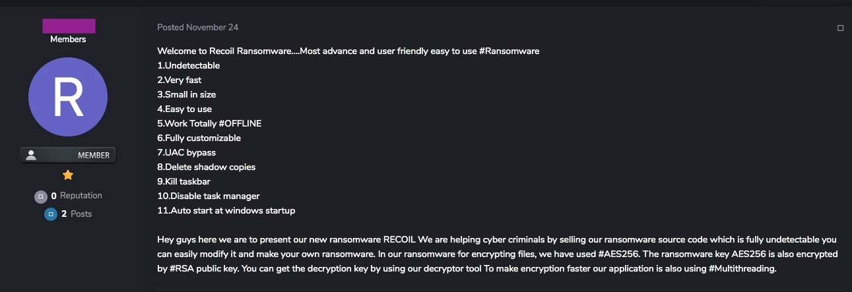Click the Members group label
852x292 pixels.
pos(68,40)
